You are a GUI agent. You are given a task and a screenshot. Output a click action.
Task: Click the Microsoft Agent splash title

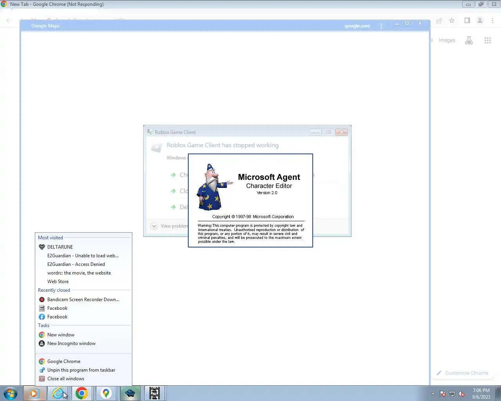coord(269,177)
